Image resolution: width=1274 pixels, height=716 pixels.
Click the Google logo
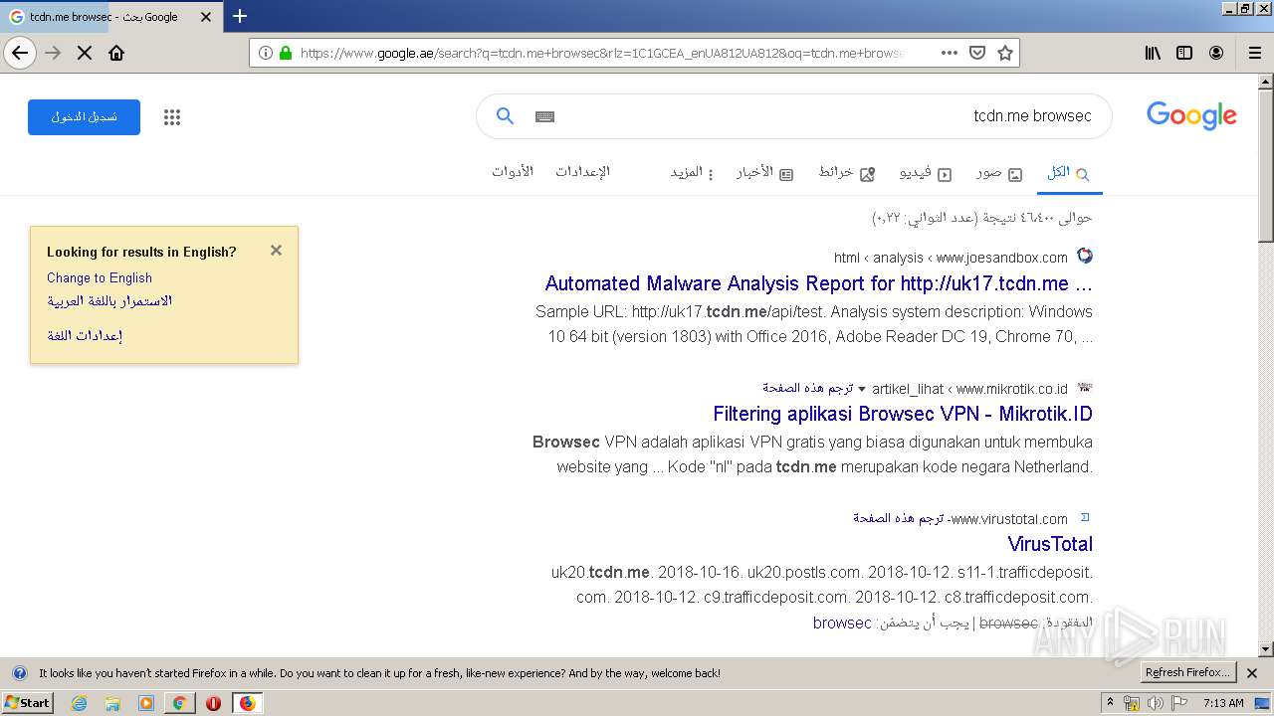click(x=1191, y=116)
